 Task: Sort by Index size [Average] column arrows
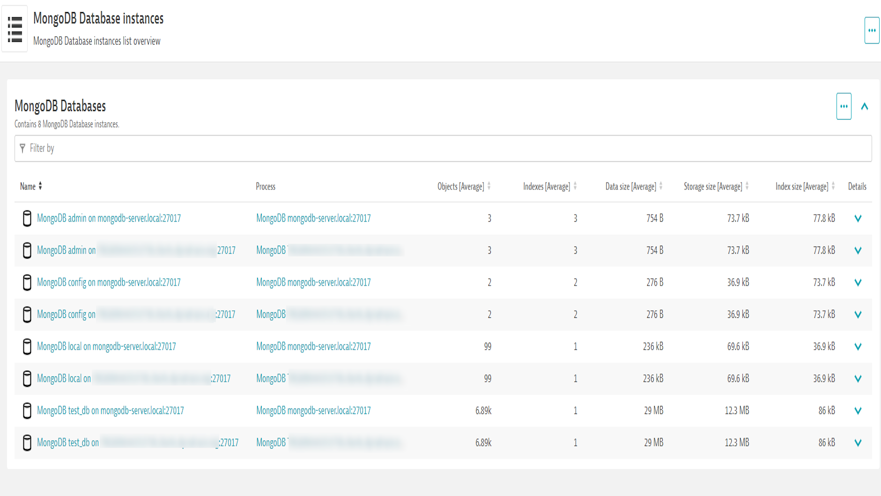[x=833, y=186]
